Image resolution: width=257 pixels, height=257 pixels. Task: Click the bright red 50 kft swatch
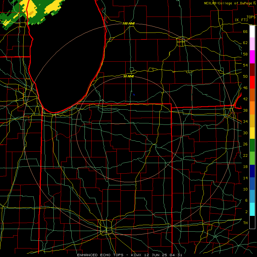[x=252, y=82]
